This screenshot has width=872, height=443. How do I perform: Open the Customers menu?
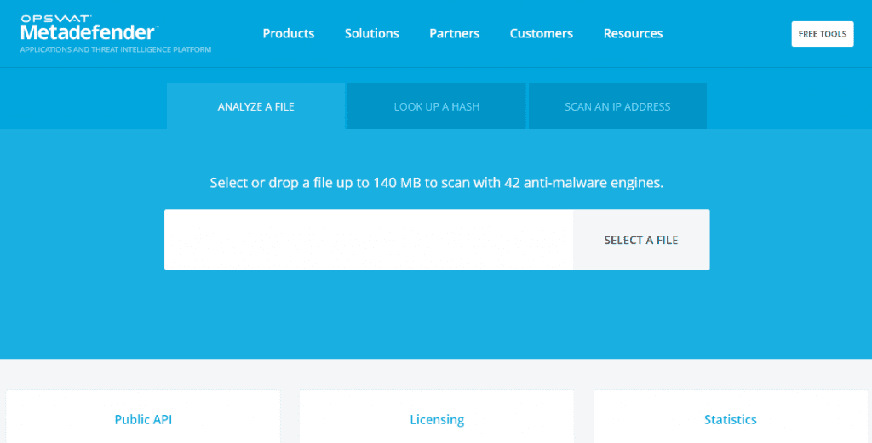pos(541,33)
